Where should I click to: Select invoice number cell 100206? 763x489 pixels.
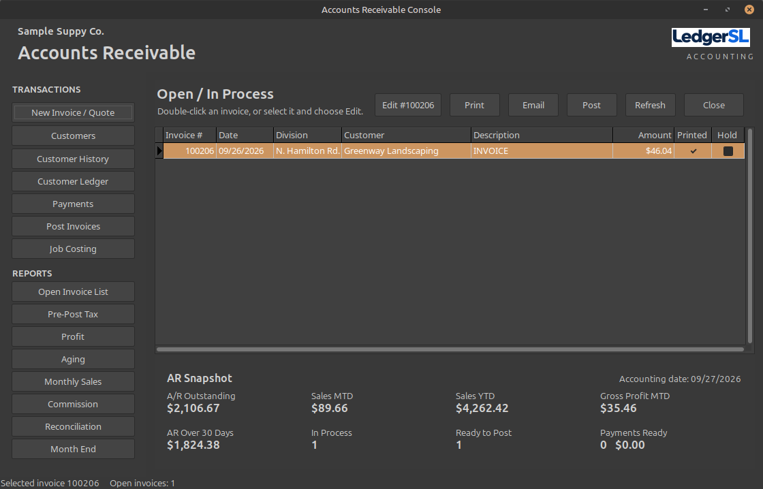tap(190, 151)
